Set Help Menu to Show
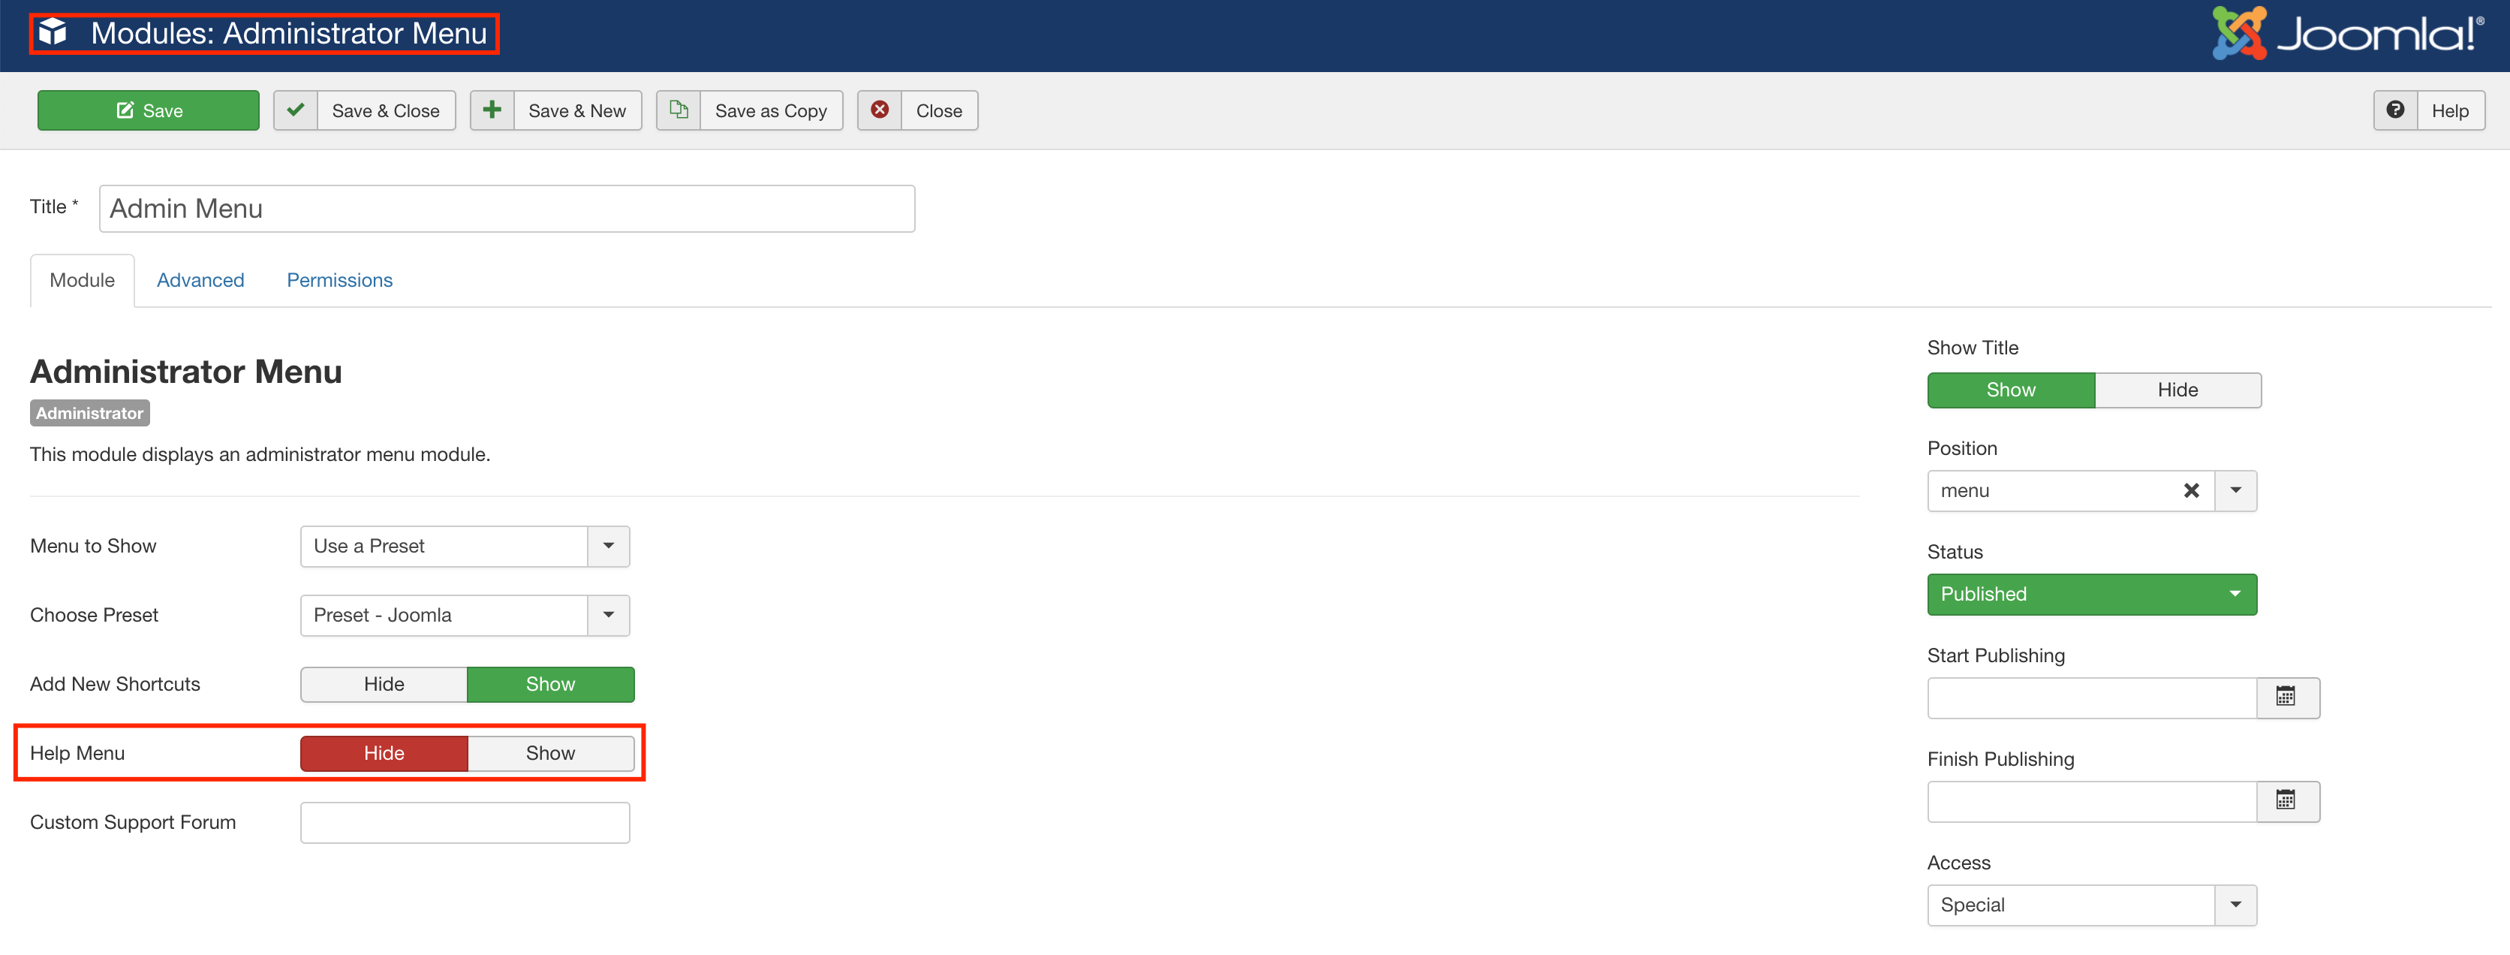The height and width of the screenshot is (955, 2510). tap(550, 752)
